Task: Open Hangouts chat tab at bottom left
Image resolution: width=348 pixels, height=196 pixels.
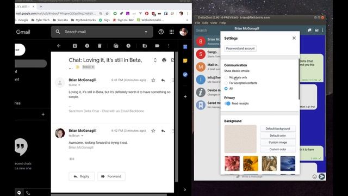Action: (19, 193)
